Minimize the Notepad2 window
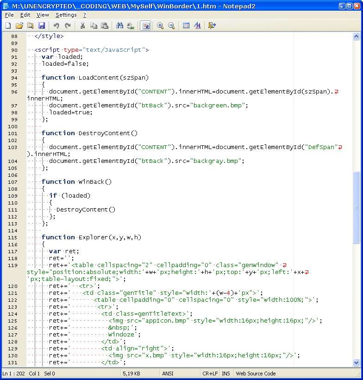This screenshot has height=380, width=363. click(x=342, y=6)
